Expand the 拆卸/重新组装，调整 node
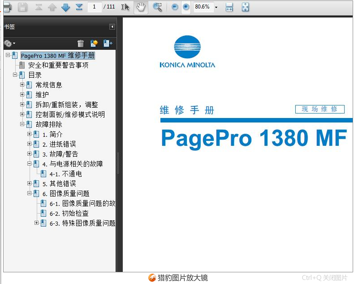354x284 pixels. coord(22,104)
